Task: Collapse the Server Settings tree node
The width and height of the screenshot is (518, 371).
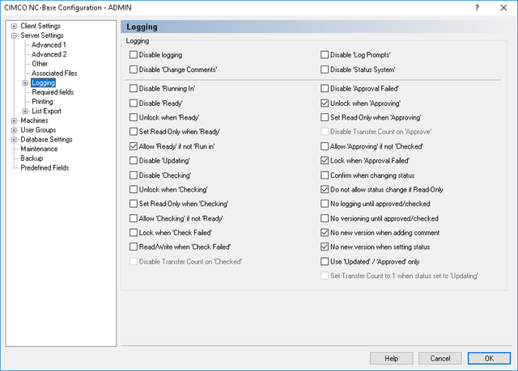Action: (x=14, y=36)
